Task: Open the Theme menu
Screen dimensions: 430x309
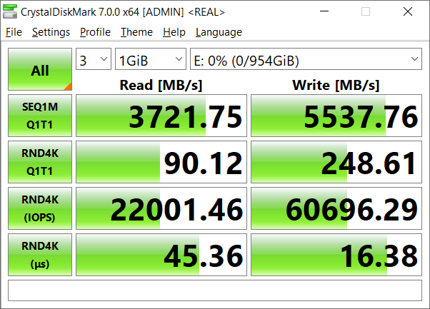Action: coord(136,32)
